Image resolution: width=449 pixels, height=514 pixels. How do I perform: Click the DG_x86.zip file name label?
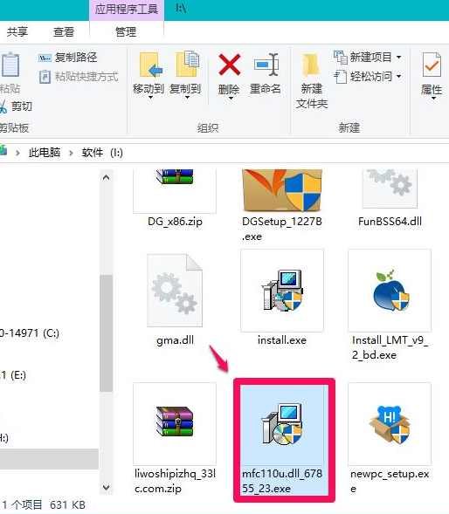(x=175, y=222)
